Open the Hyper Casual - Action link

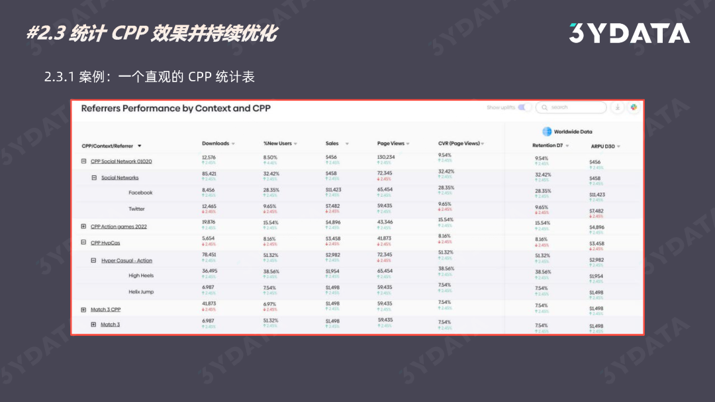click(x=126, y=260)
